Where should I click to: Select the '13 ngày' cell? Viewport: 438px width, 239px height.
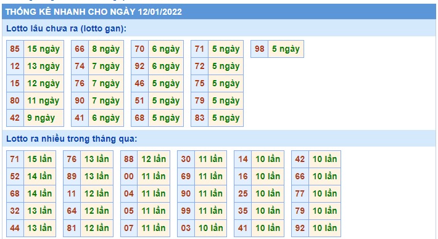(44, 66)
